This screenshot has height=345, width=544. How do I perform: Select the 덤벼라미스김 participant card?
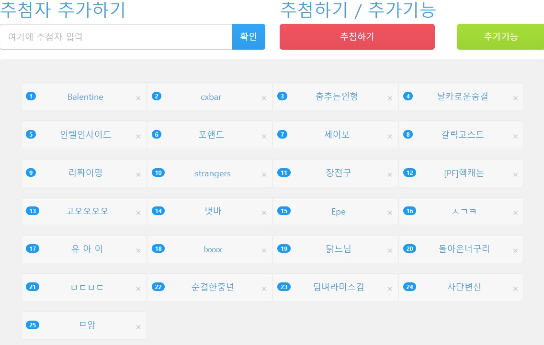(x=338, y=287)
